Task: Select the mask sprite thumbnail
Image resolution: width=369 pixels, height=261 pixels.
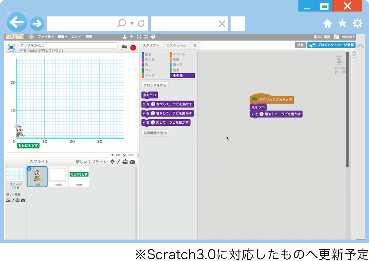Action: [58, 177]
